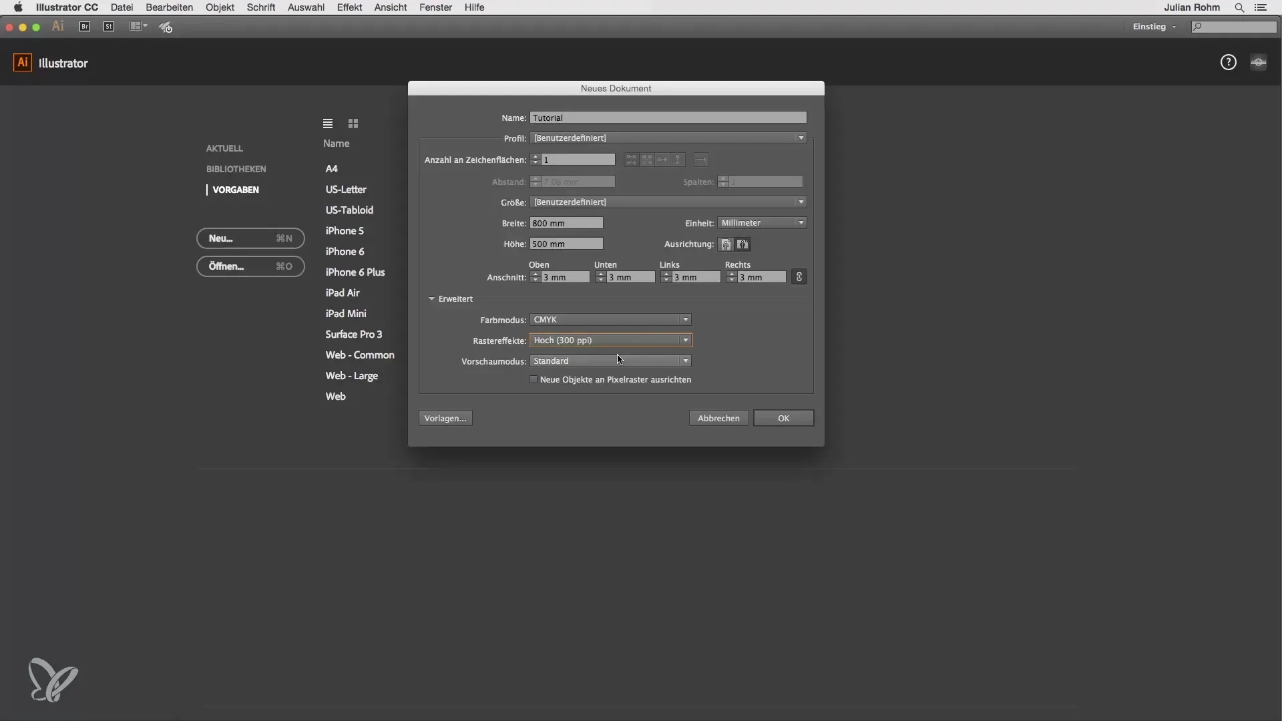
Task: Select the A4 preset
Action: click(x=331, y=169)
